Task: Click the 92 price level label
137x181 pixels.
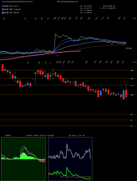Action: tap(131, 115)
